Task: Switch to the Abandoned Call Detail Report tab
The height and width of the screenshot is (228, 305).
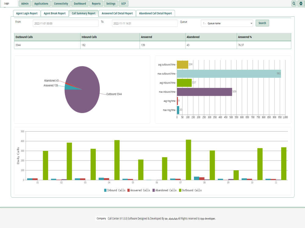Action: (x=156, y=13)
